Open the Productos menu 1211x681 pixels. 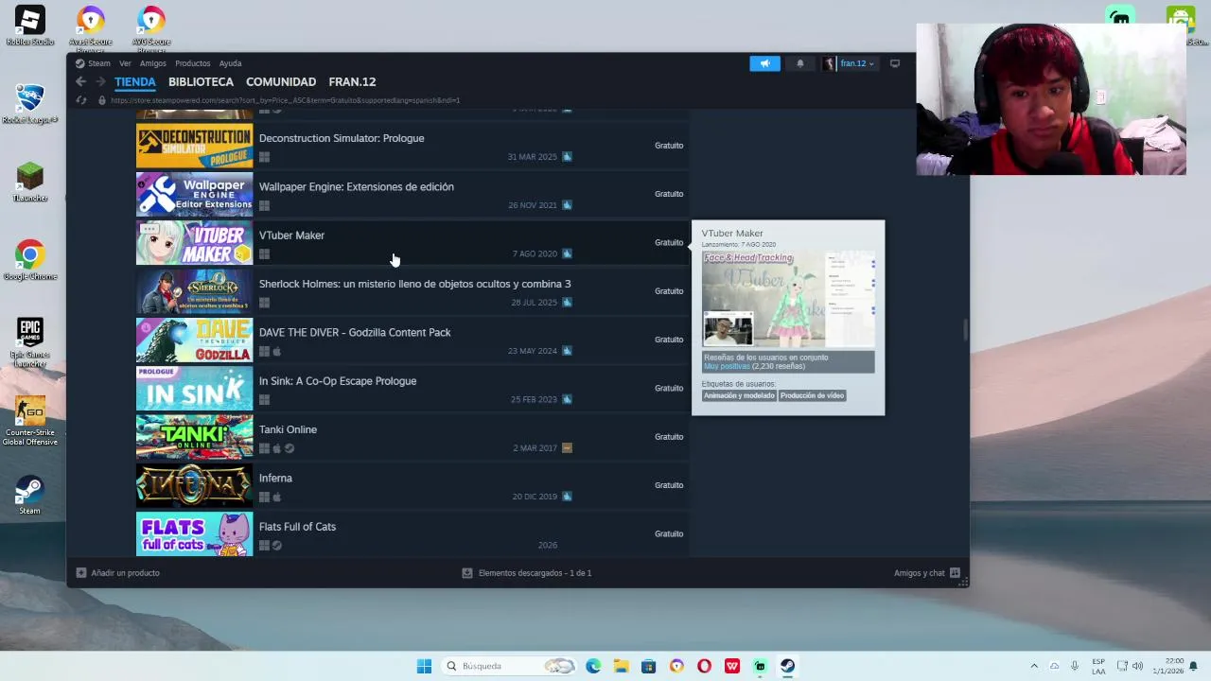click(192, 63)
